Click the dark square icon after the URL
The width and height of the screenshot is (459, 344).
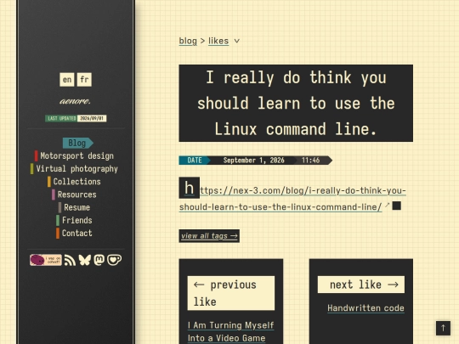[x=397, y=206]
